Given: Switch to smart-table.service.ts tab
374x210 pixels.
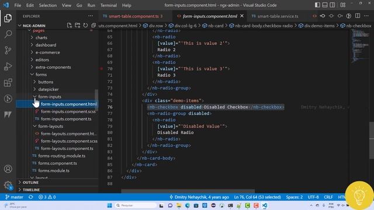Looking at the screenshot, I should [278, 16].
